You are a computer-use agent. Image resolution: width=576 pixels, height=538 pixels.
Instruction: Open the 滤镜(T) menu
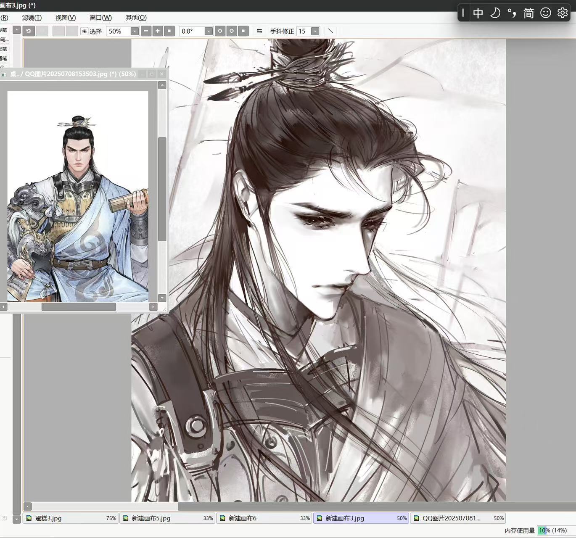32,18
